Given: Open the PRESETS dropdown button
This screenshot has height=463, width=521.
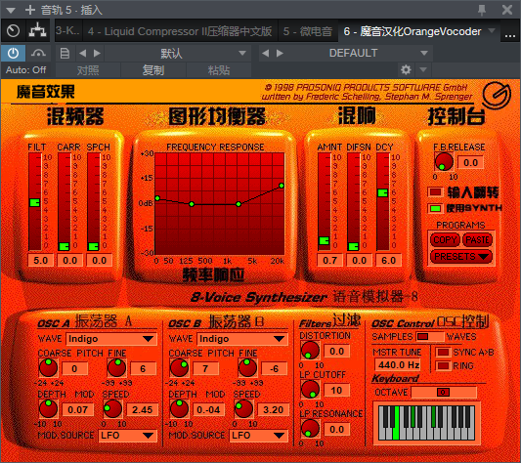Looking at the screenshot, I should 460,257.
